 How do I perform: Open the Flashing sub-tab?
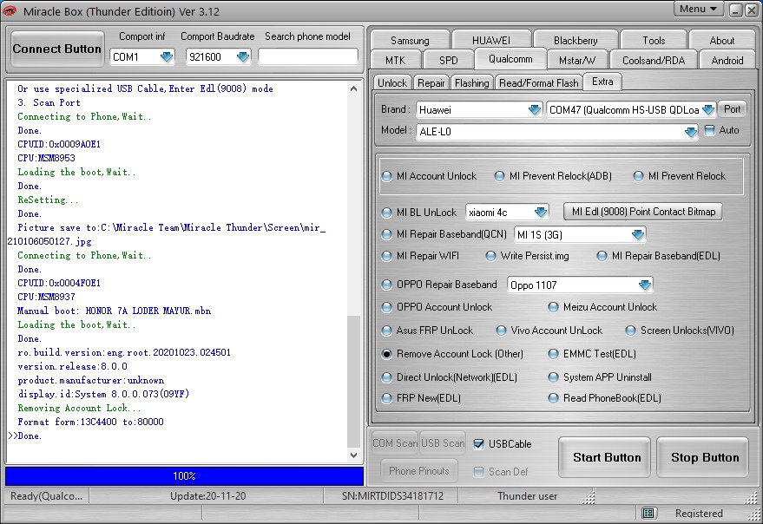pos(472,83)
